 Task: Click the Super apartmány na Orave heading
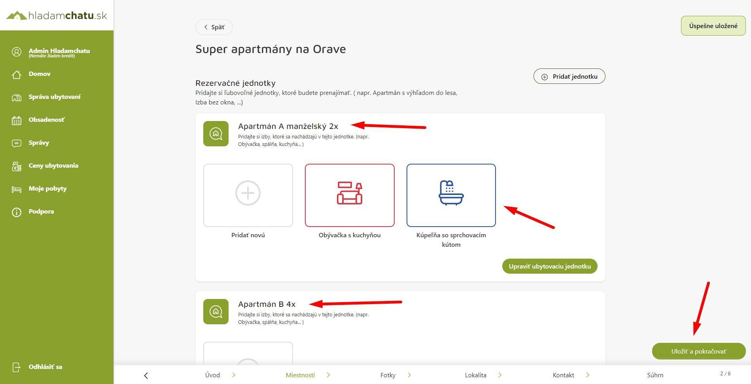[271, 49]
